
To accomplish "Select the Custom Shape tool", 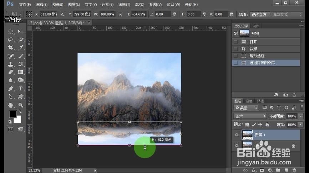I will click(x=20, y=96).
